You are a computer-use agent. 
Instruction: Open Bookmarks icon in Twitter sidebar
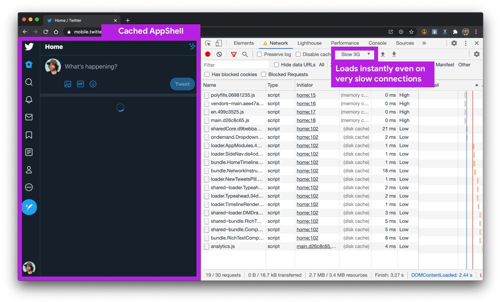coord(29,135)
